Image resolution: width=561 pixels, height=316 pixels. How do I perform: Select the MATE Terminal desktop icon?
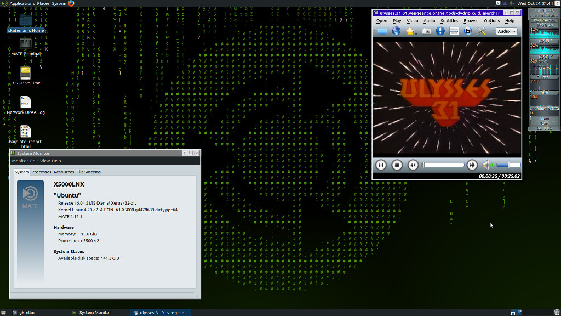point(25,48)
